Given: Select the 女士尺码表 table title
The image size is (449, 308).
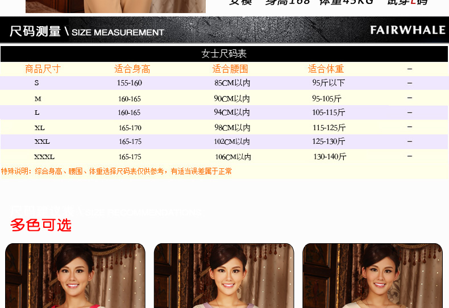Looking at the screenshot, I should 224,54.
